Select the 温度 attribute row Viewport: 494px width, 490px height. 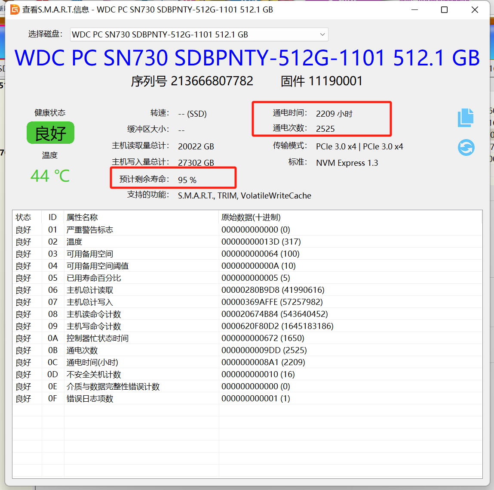(247, 242)
